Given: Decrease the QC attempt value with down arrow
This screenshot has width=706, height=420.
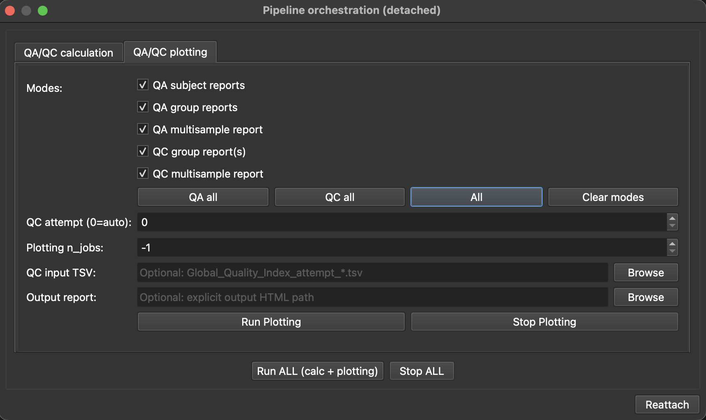Looking at the screenshot, I should click(672, 226).
